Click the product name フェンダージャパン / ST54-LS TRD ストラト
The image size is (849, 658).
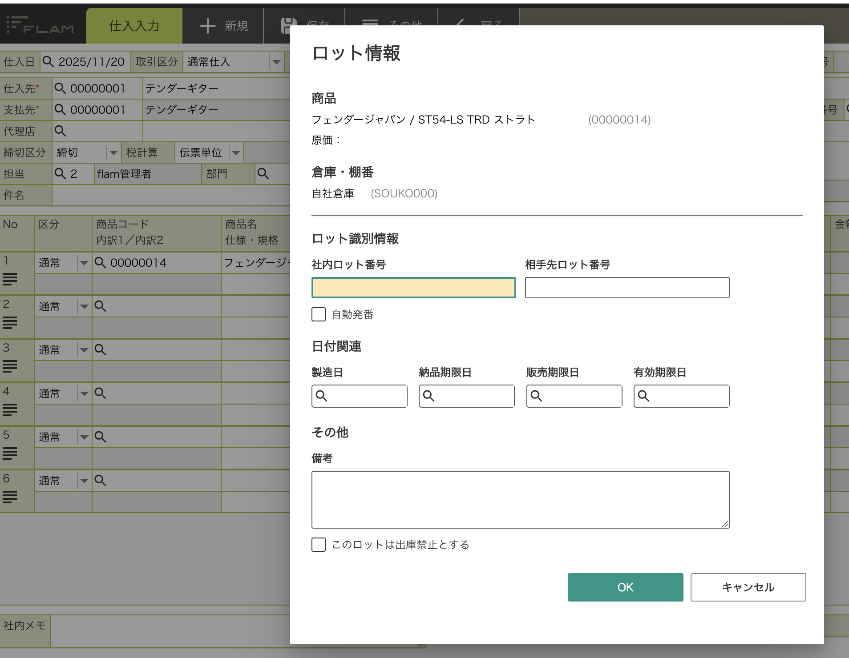(423, 120)
